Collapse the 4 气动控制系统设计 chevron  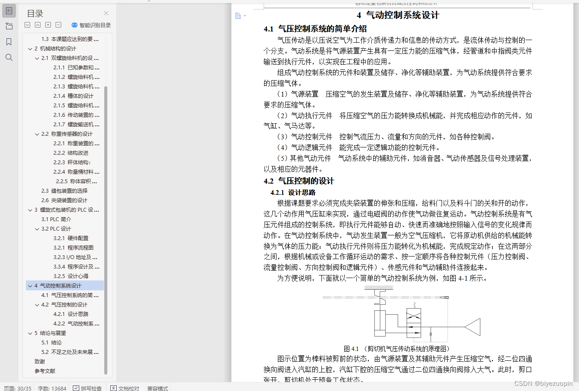[x=30, y=285]
